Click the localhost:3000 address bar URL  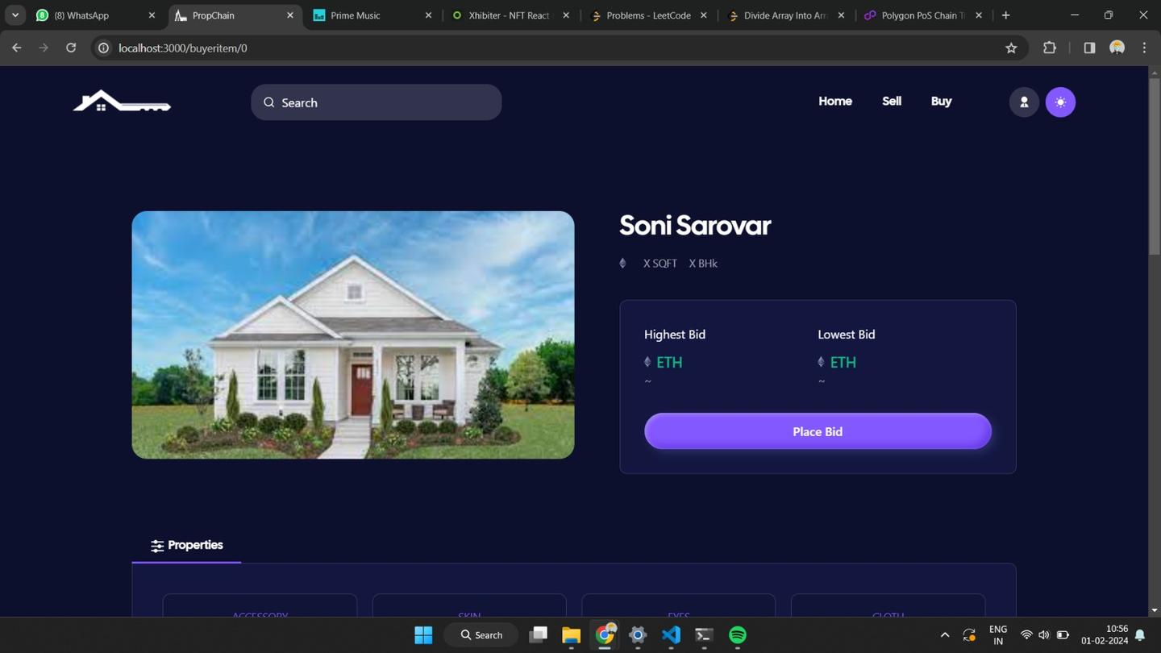(183, 48)
